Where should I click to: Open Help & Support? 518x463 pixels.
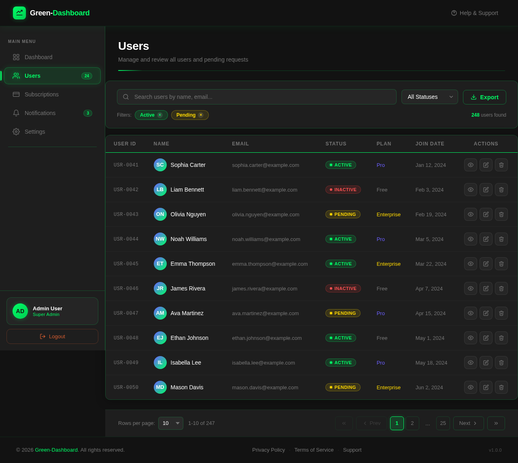pyautogui.click(x=475, y=13)
